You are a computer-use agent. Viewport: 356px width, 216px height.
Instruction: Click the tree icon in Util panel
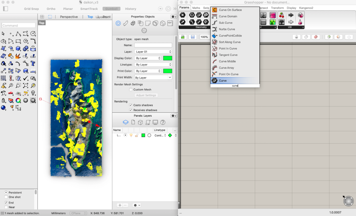click(x=282, y=22)
